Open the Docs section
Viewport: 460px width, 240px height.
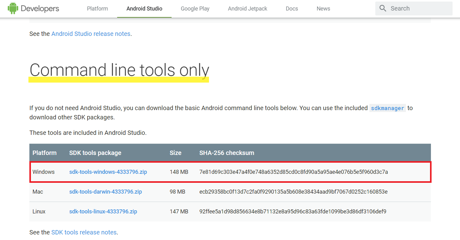(292, 8)
